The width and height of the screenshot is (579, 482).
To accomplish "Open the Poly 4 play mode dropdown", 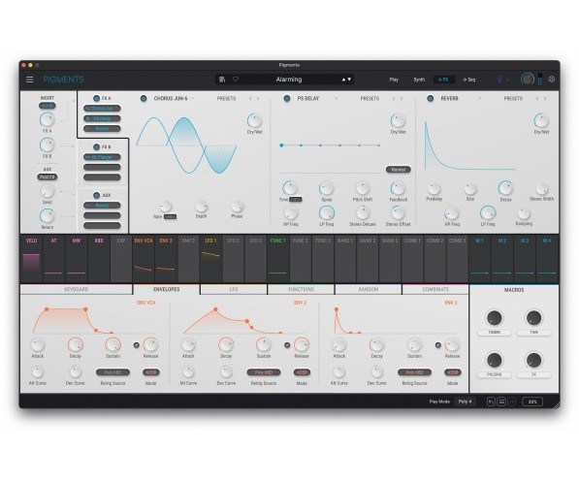I will click(x=466, y=402).
